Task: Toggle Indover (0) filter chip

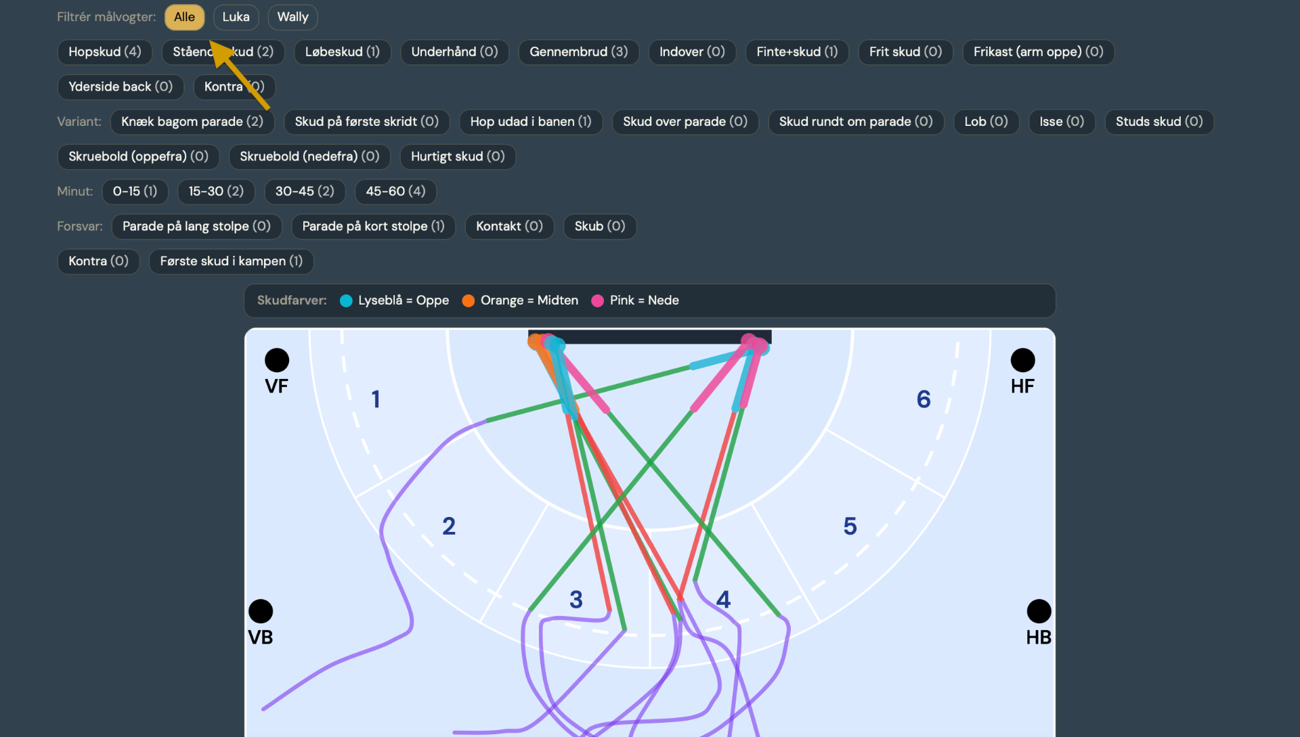Action: tap(692, 52)
